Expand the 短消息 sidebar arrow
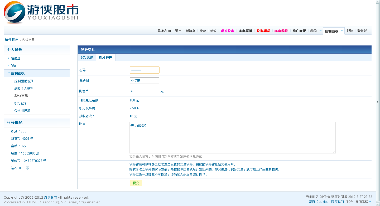380x206 pixels. click(8, 58)
